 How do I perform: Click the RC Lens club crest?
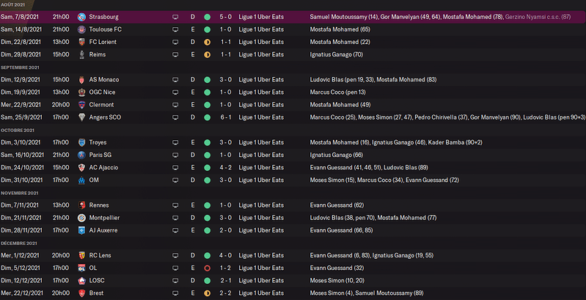tap(82, 256)
